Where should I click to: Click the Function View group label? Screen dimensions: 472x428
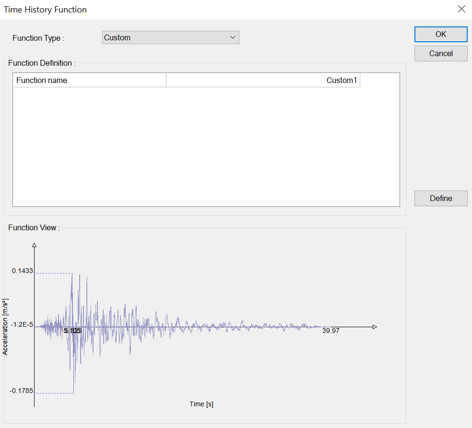(x=34, y=227)
